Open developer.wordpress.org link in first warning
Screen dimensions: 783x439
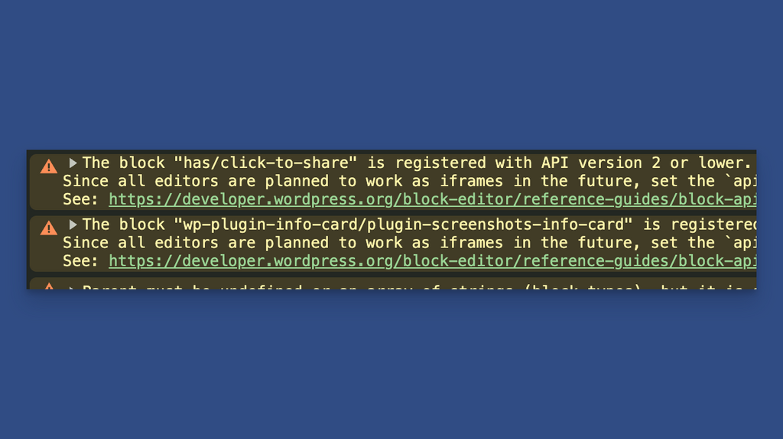point(433,199)
